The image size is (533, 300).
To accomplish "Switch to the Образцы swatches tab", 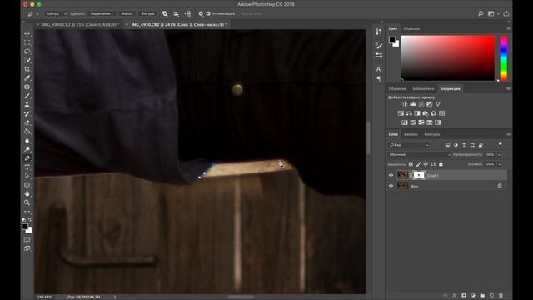I will 411,28.
